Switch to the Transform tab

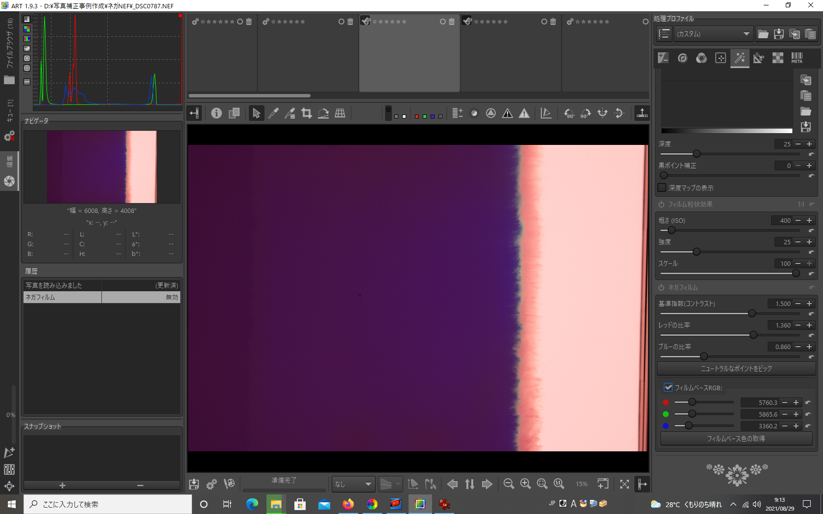[759, 58]
